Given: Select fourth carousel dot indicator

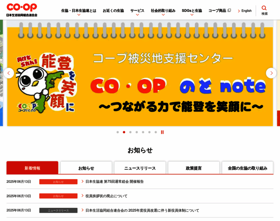Looking at the screenshot, I should coord(137,132).
